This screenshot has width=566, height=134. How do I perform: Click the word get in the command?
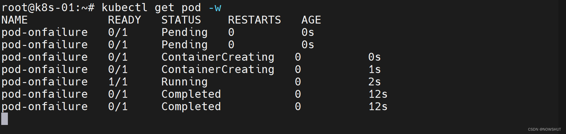[x=164, y=8]
